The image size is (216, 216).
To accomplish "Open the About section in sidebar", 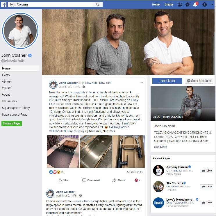I will pyautogui.click(x=6, y=94).
